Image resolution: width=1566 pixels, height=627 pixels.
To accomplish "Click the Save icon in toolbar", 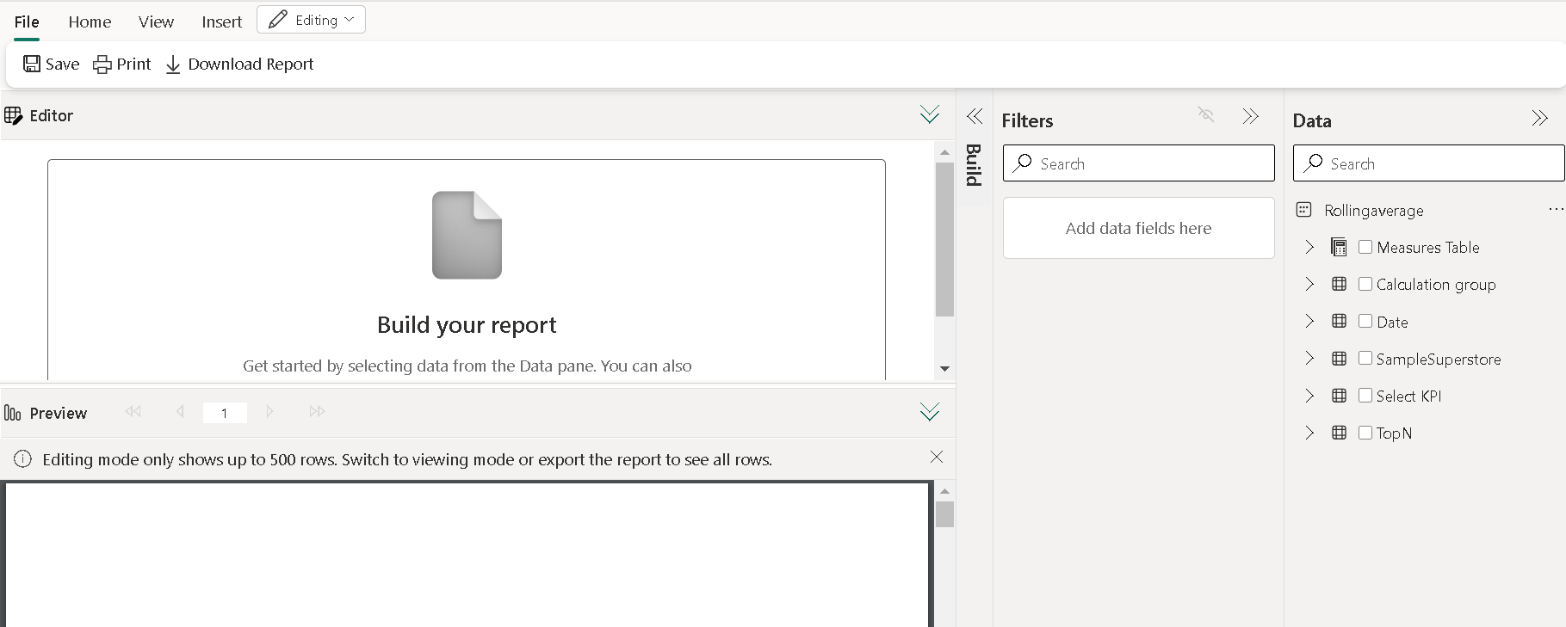I will click(32, 65).
